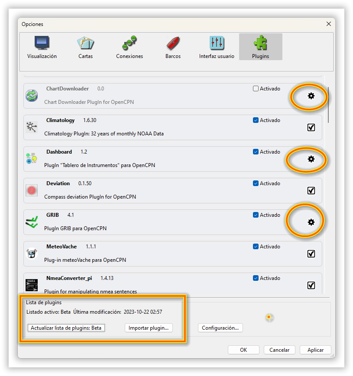Open the Configuración... dialog button
The height and width of the screenshot is (376, 353).
click(x=220, y=328)
